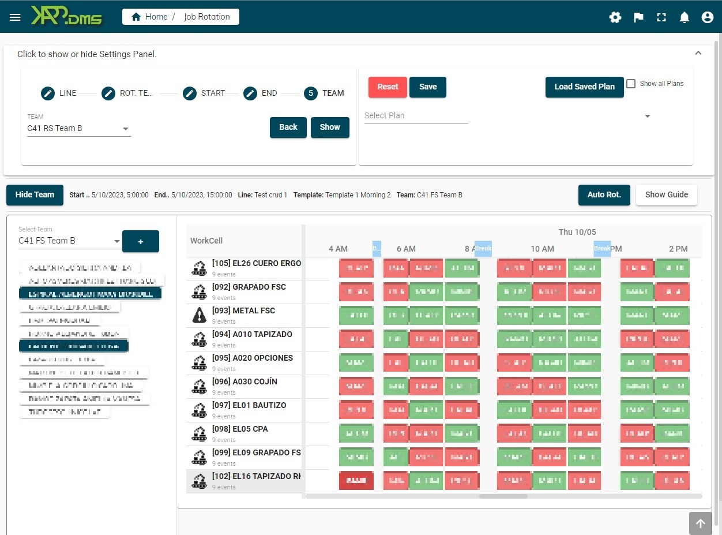The height and width of the screenshot is (535, 722).
Task: Open the TEAM dropdown C41 RS Team B
Action: click(79, 128)
